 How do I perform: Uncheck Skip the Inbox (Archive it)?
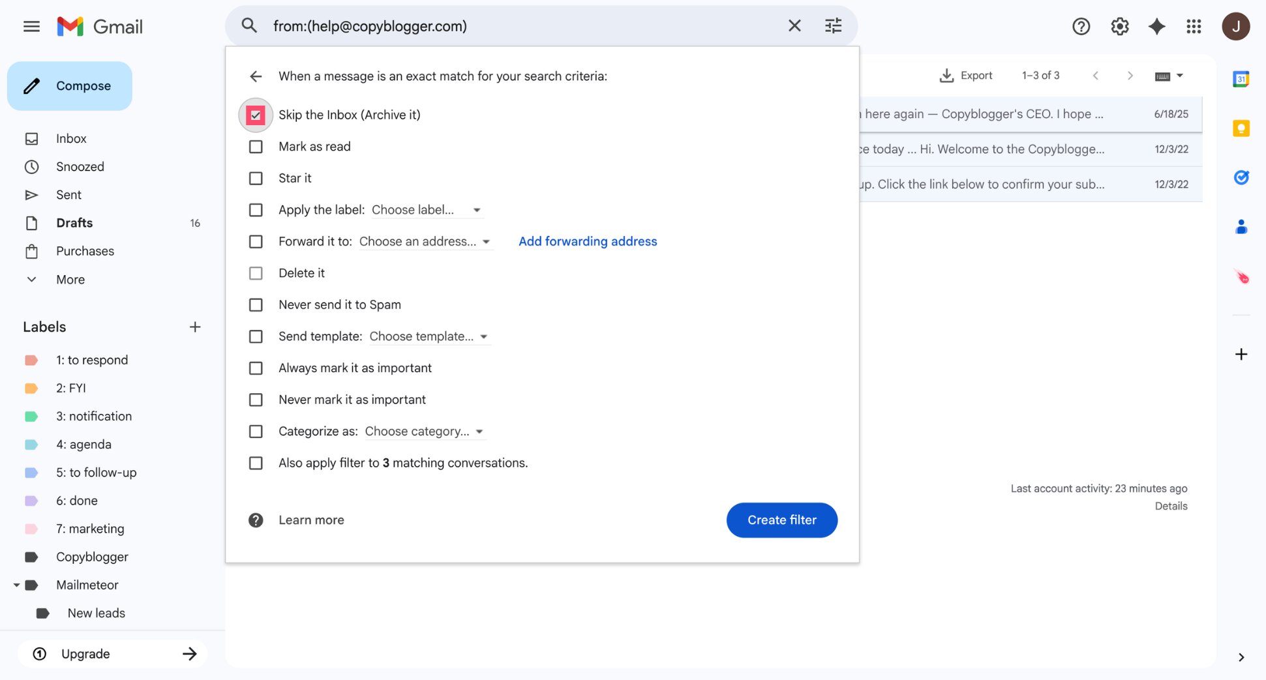(255, 114)
